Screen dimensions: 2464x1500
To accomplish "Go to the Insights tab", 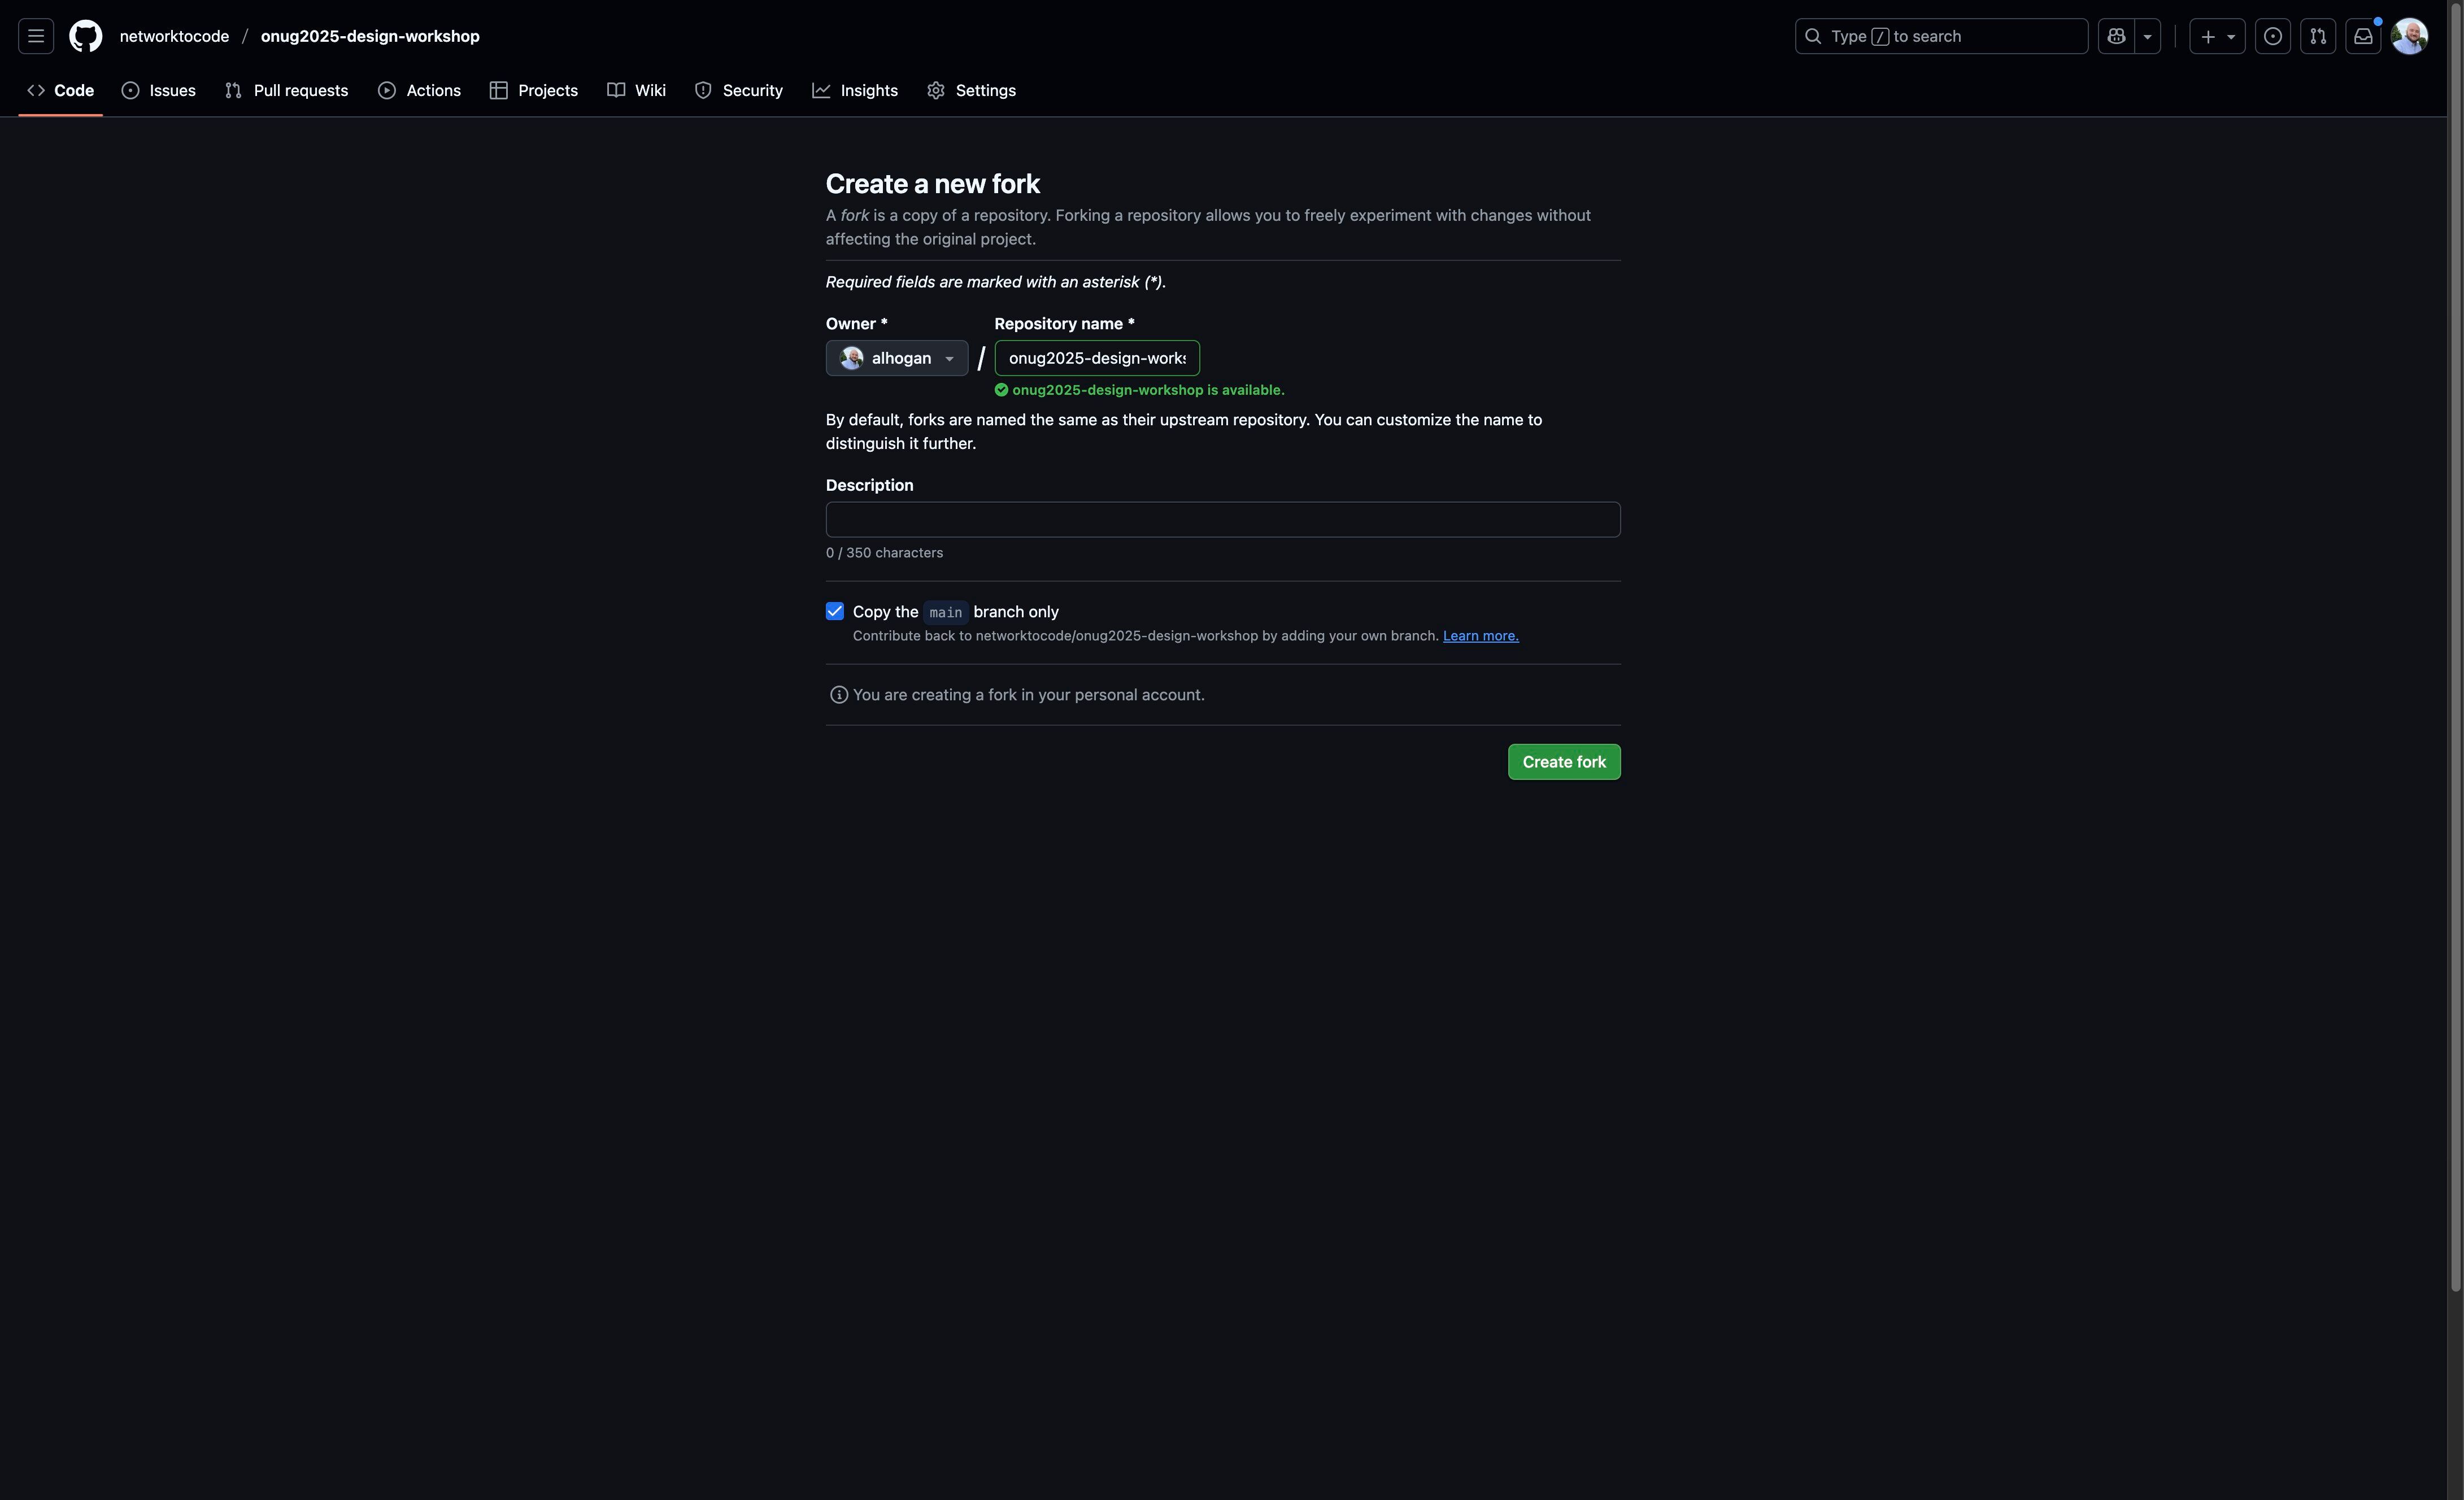I will coord(855,90).
